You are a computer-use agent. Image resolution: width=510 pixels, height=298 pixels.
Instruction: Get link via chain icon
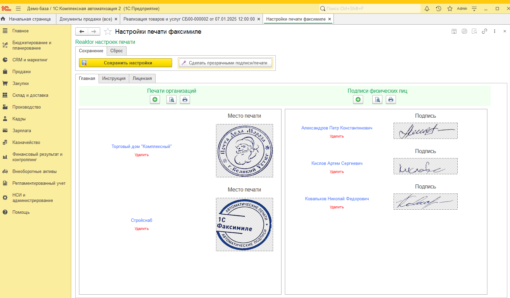pos(484,31)
